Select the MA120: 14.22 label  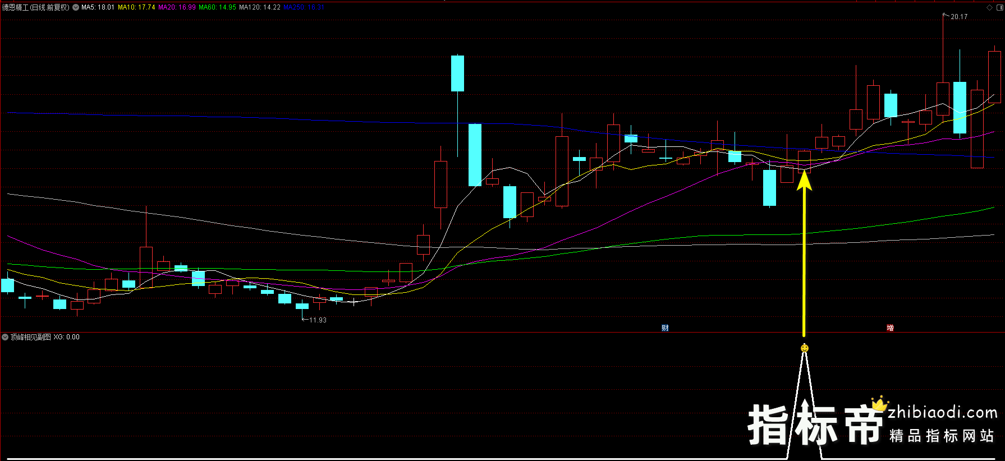260,7
